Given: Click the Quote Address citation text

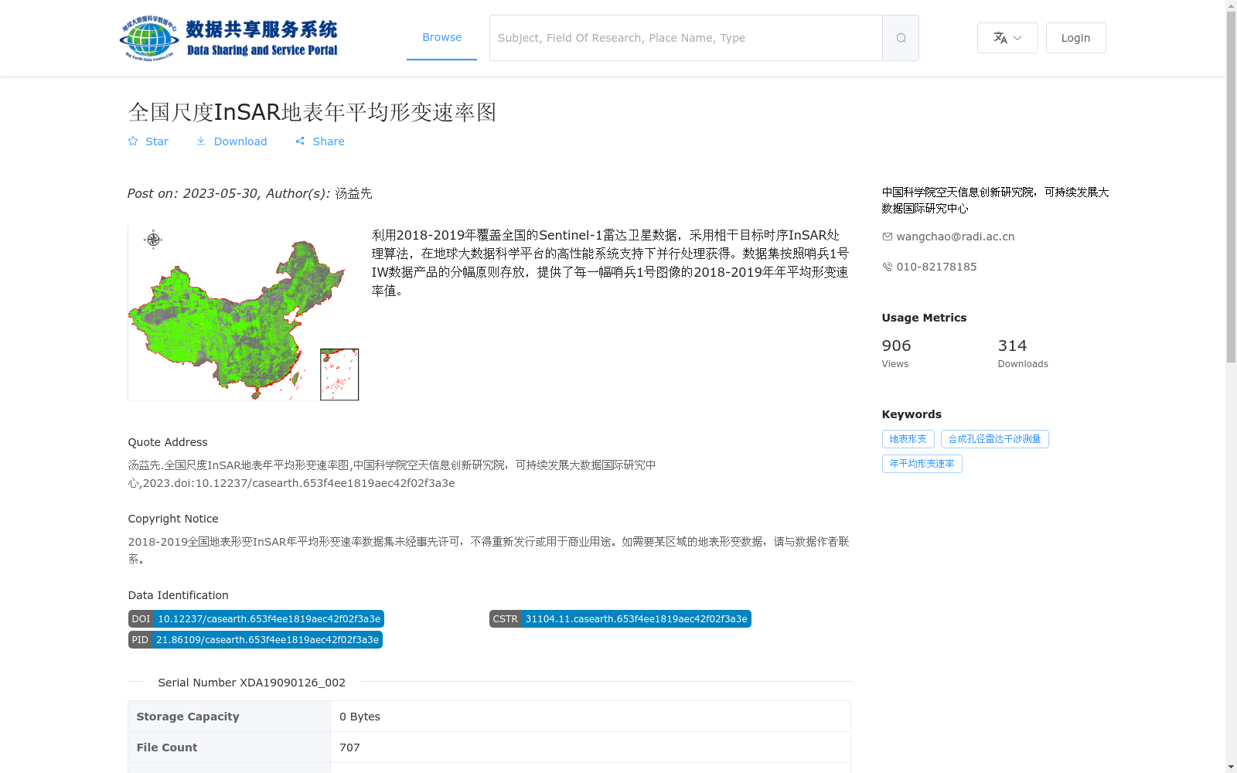Looking at the screenshot, I should pos(392,474).
